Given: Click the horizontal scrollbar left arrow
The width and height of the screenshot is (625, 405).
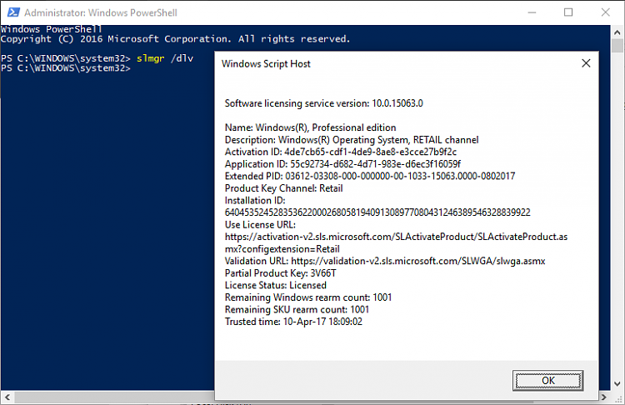Looking at the screenshot, I should [x=7, y=397].
